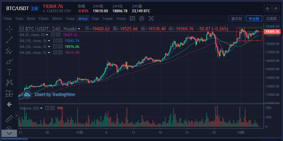
Task: Click the TradingView cloud logo
Action: [x=27, y=95]
